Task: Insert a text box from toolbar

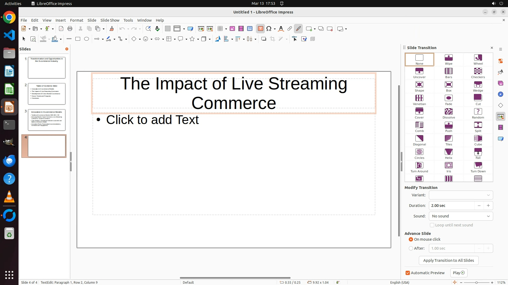Action: tap(260, 29)
